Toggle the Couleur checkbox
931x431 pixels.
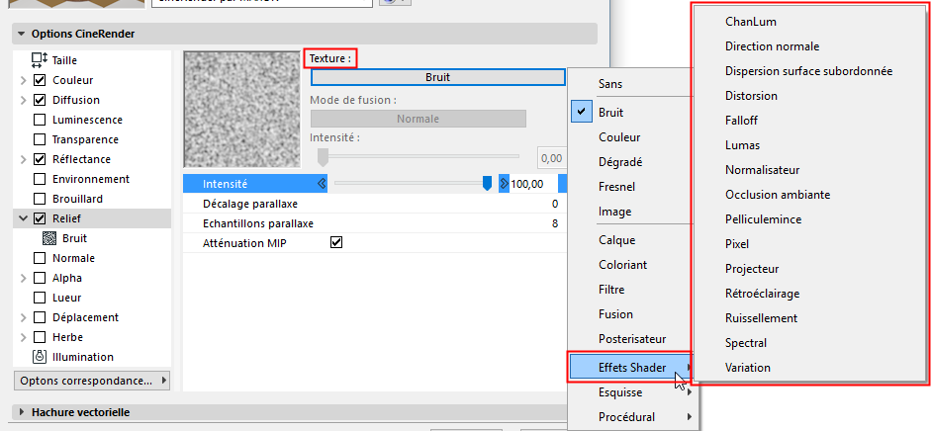(40, 80)
